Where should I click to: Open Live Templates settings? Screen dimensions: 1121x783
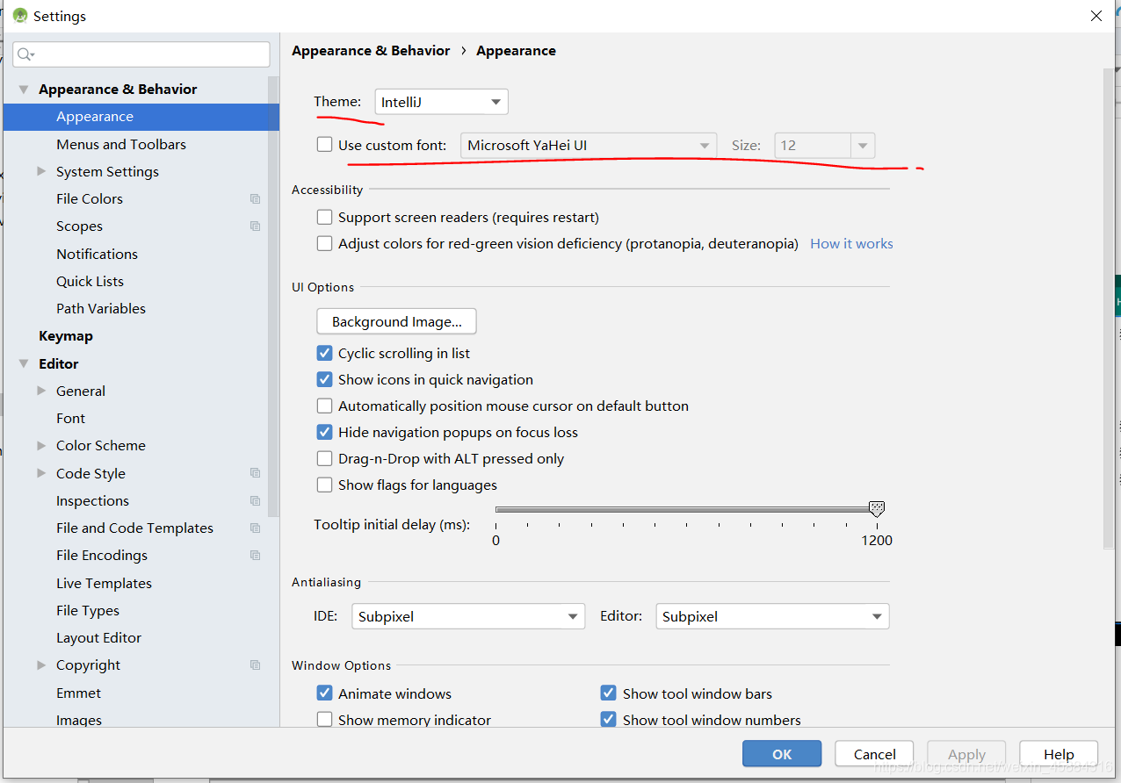tap(104, 584)
